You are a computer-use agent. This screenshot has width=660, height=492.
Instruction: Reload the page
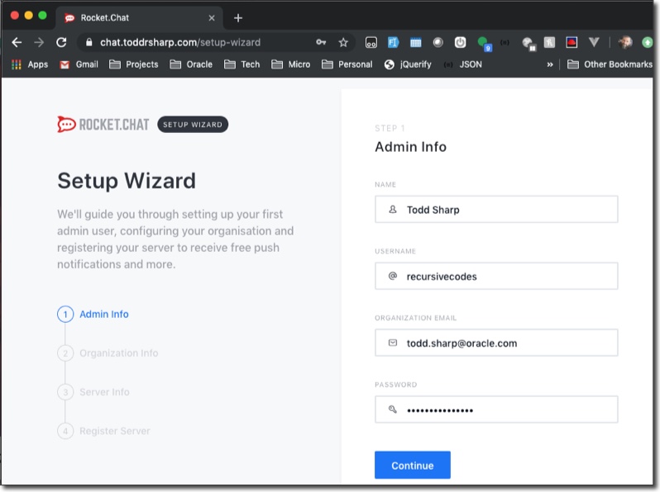pos(61,42)
